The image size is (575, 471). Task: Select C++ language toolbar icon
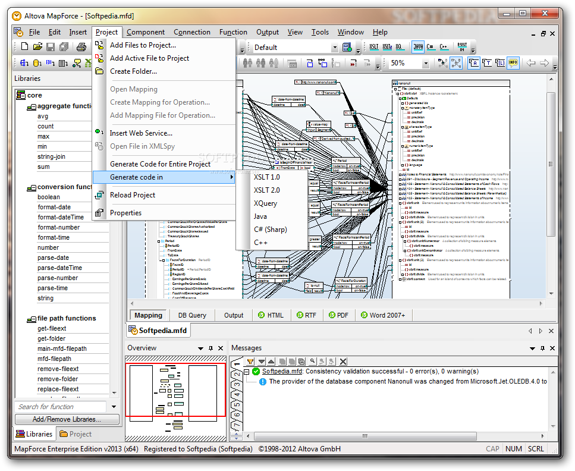click(444, 46)
